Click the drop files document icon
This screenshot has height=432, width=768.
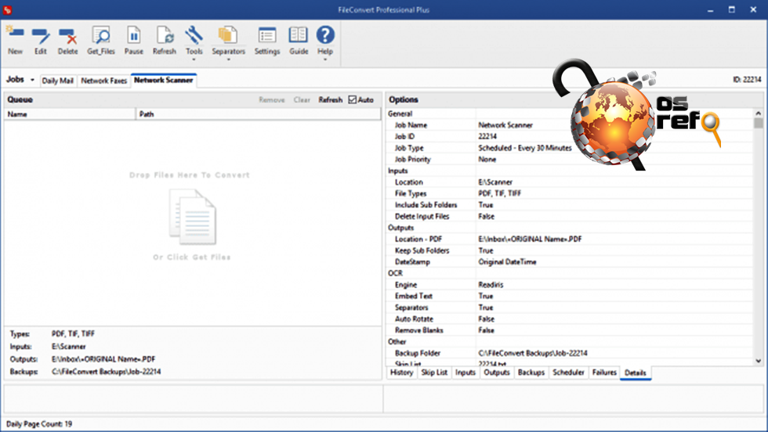[x=193, y=218]
